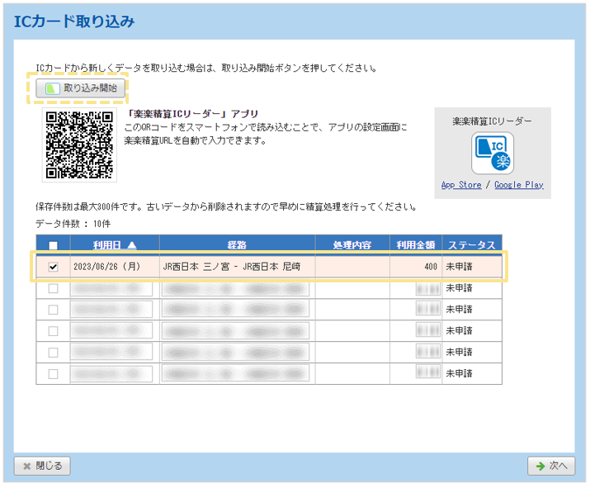Screen dimensions: 590x488
Task: Check the second table row checkbox
Action: tap(54, 288)
